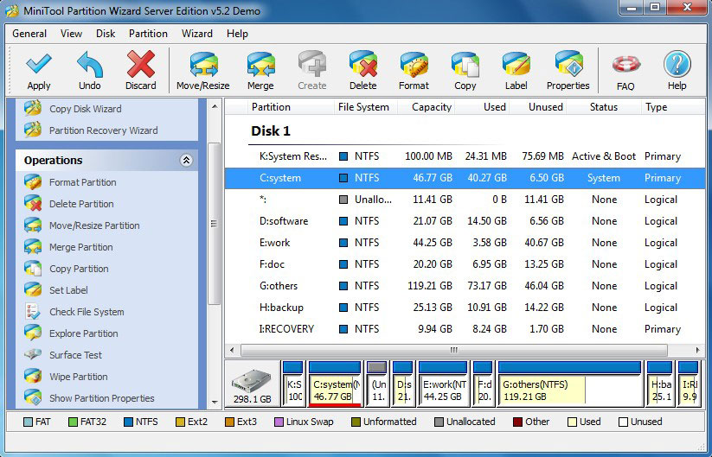Select the unallocated *: row
Viewport: 712px width, 457px height.
click(x=465, y=200)
